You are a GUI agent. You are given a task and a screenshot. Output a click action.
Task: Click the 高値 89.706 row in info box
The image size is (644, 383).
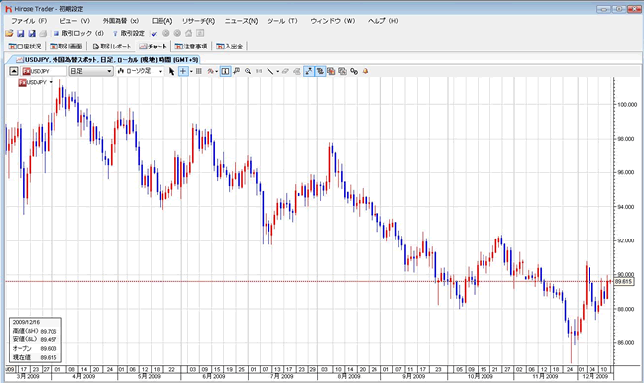pyautogui.click(x=35, y=331)
